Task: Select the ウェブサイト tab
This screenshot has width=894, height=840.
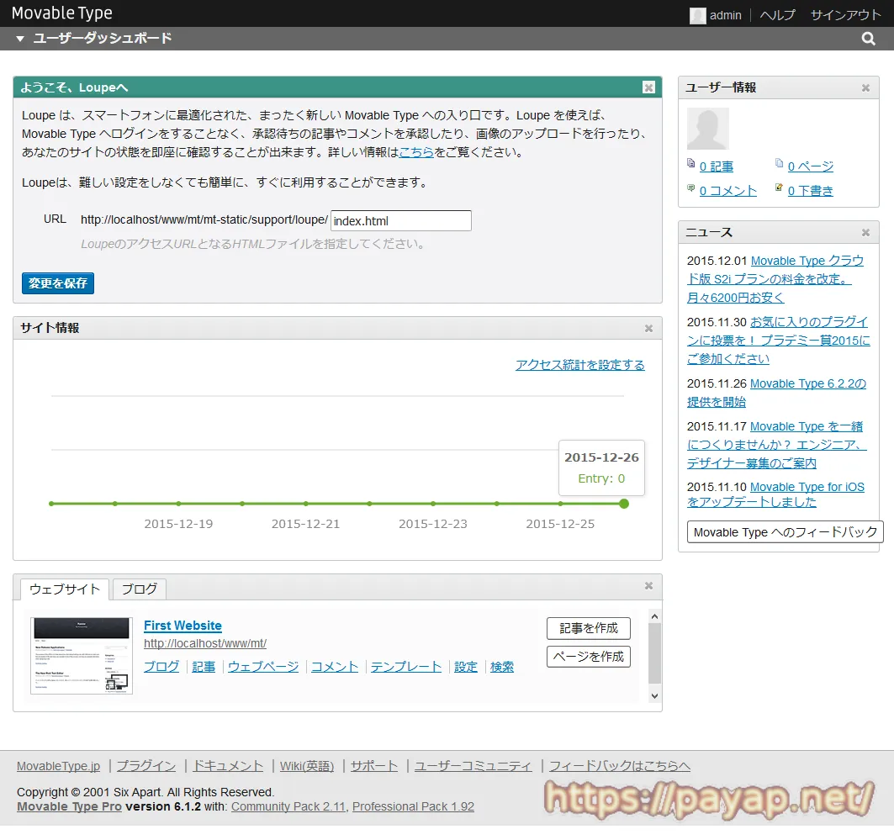Action: (x=65, y=589)
